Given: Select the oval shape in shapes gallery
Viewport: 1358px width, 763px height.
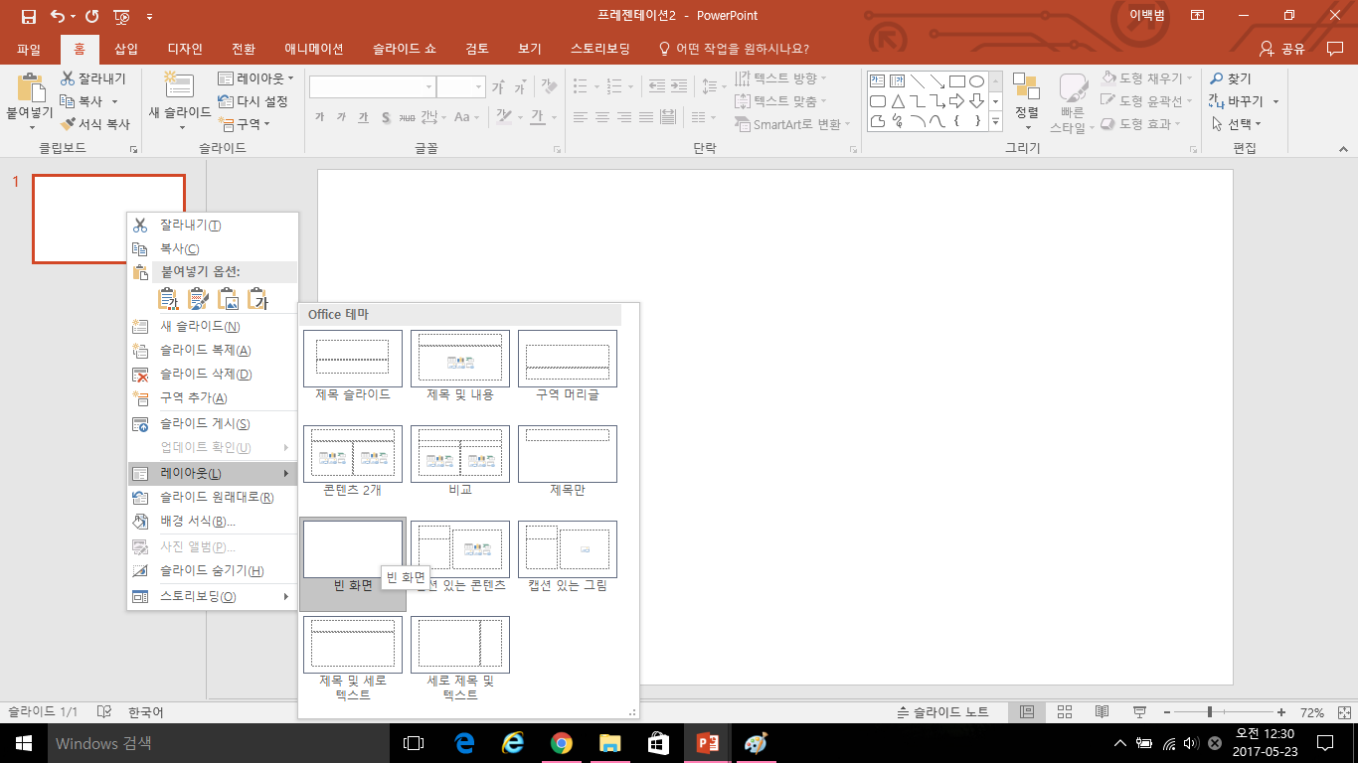Looking at the screenshot, I should pyautogui.click(x=976, y=81).
